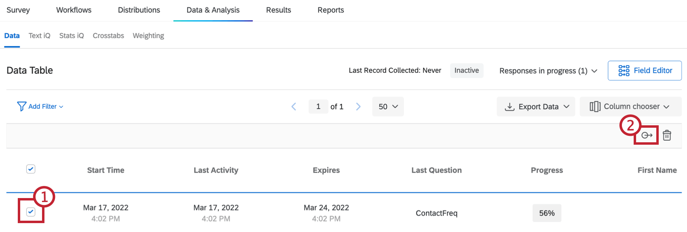Click the trash delete icon
Viewport: 687px width, 232px height.
point(667,135)
